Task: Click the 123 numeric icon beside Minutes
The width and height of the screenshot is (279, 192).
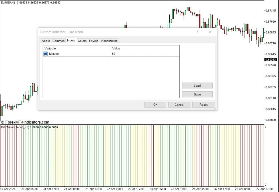Action: click(45, 54)
